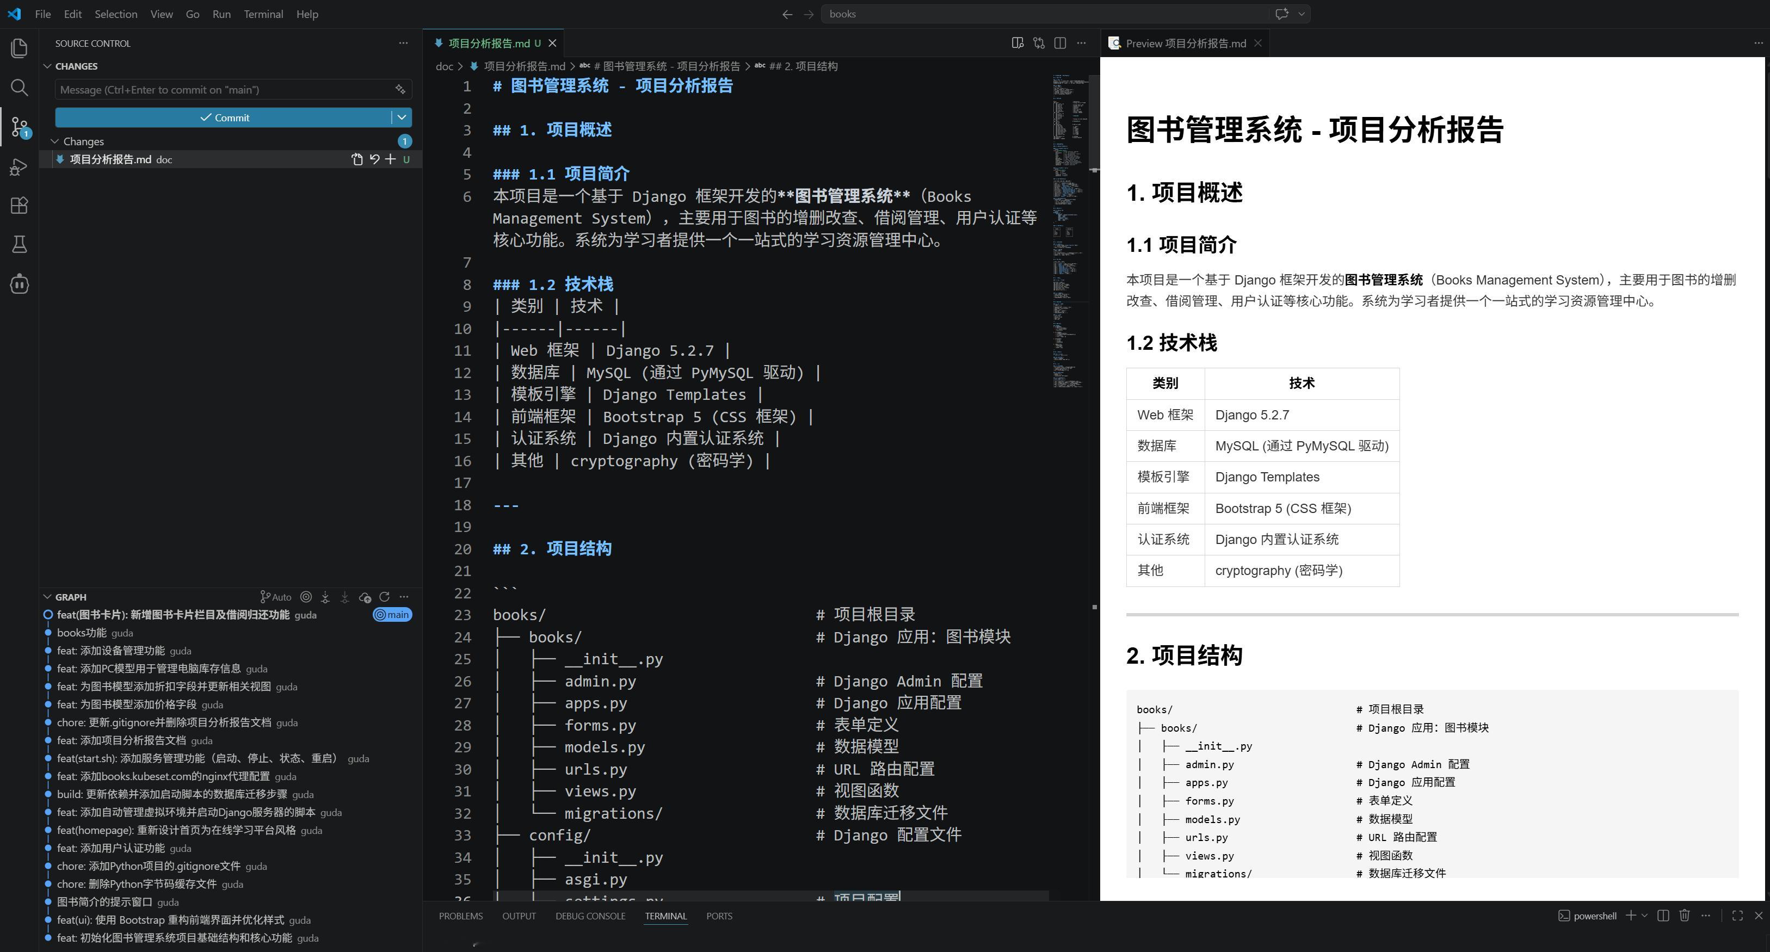Stage 项目分析报告.md with the plus icon

[x=390, y=159]
